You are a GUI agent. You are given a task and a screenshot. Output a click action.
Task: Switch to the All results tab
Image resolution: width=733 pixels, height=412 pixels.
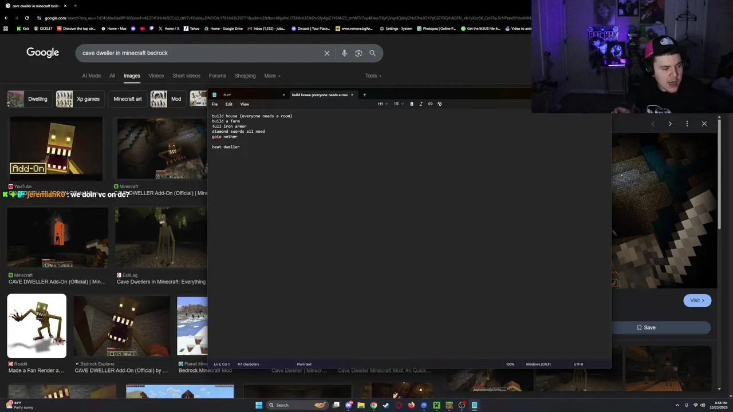click(112, 76)
